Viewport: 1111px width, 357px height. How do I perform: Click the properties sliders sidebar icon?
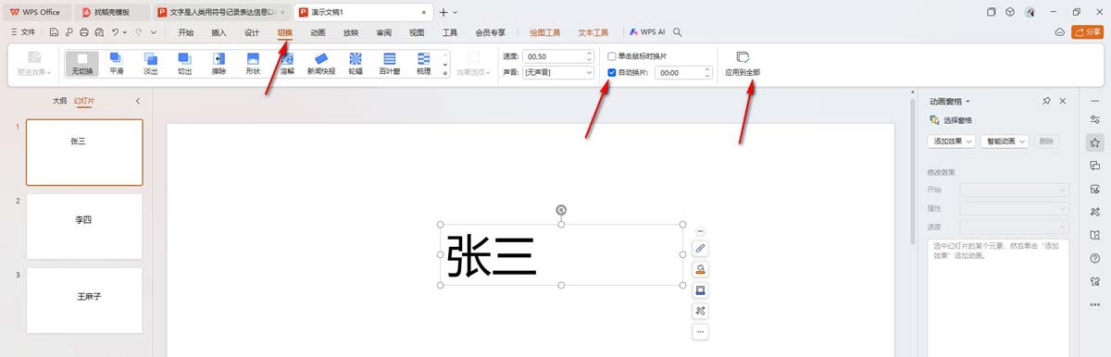click(x=1095, y=119)
